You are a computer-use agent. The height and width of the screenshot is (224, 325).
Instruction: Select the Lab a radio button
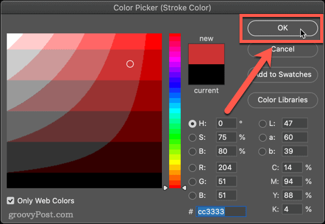point(263,137)
